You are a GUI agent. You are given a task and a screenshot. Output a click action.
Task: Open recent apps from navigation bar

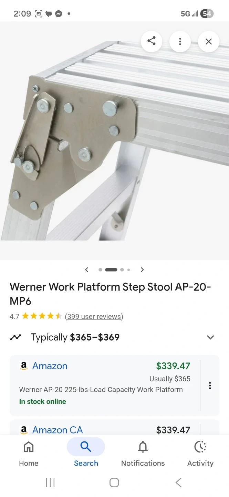pyautogui.click(x=50, y=483)
